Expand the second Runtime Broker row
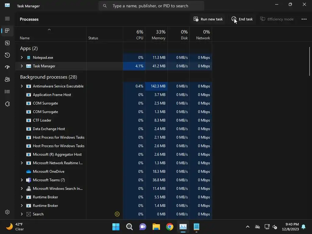The width and height of the screenshot is (312, 234). (x=22, y=206)
